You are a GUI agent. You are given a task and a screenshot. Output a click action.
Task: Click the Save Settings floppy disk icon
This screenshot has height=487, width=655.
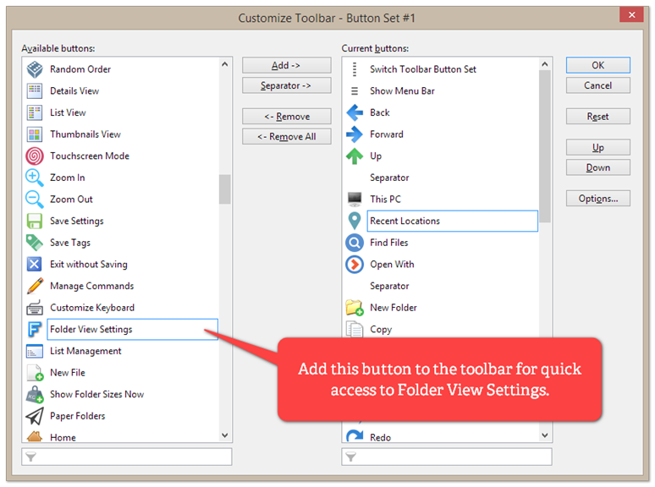coord(35,221)
